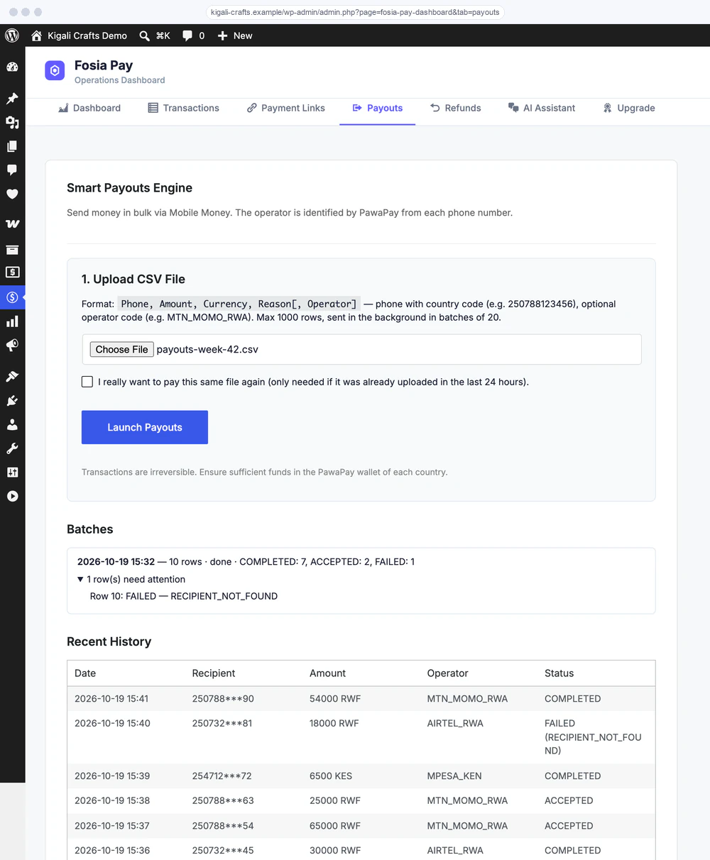Click the Status column header
This screenshot has height=860, width=710.
(x=559, y=673)
